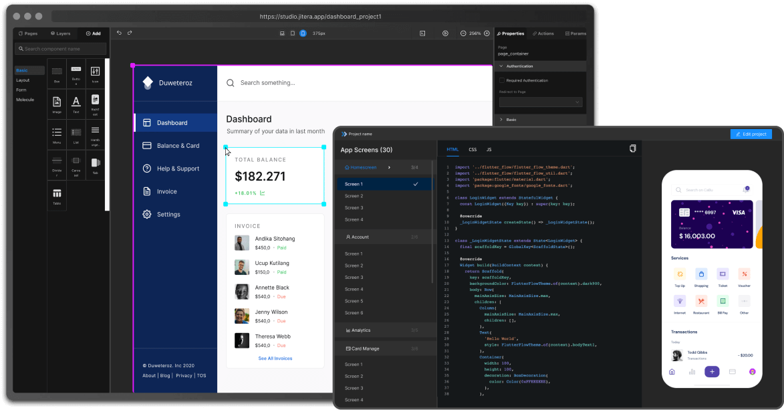
Task: Collapse the Authentication section
Action: (x=502, y=66)
